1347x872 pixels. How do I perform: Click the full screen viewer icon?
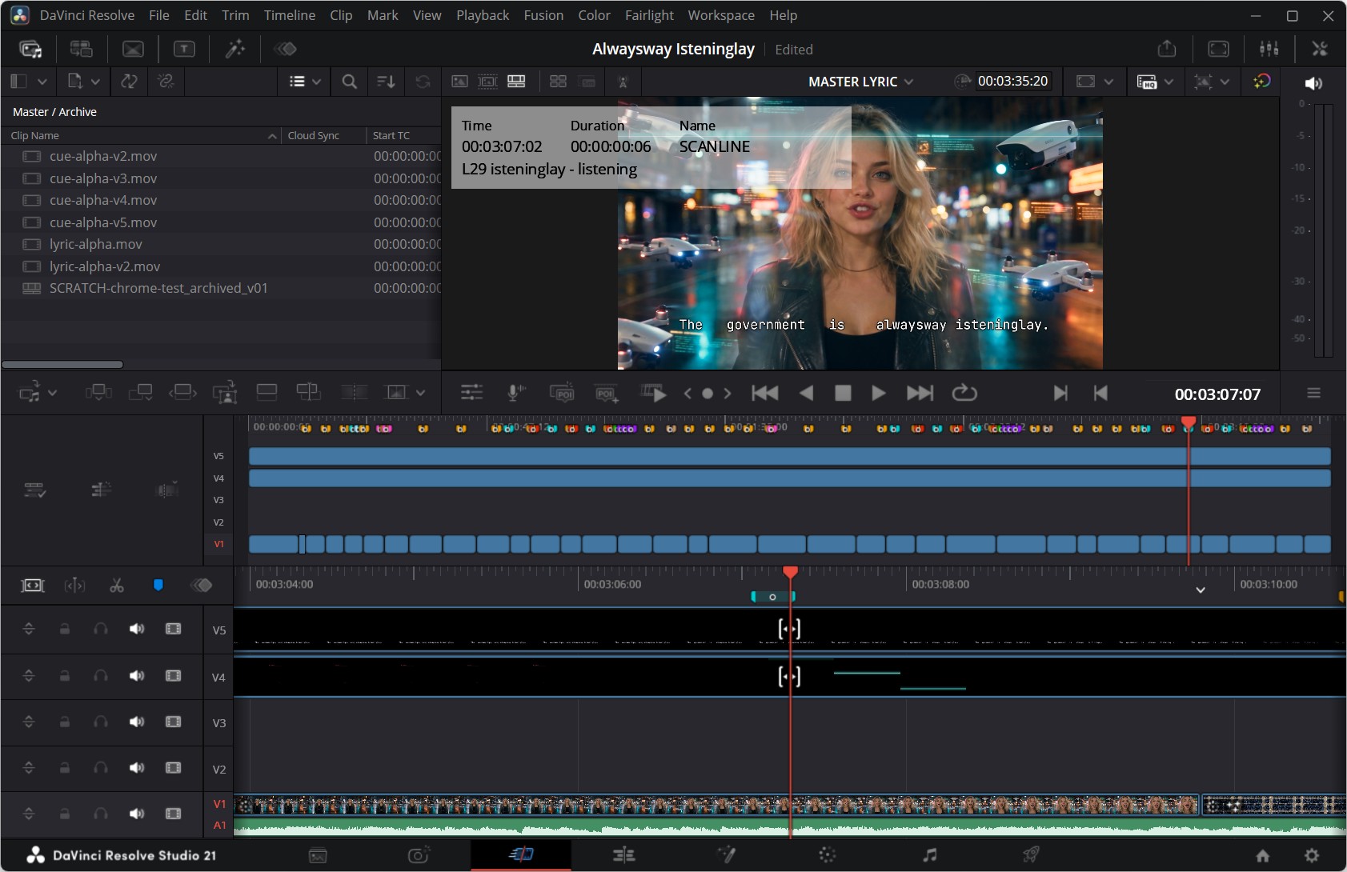1218,49
